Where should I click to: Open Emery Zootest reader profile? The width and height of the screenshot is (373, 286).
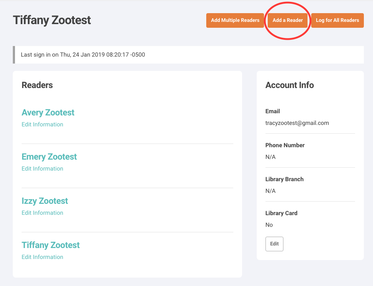[x=49, y=157]
